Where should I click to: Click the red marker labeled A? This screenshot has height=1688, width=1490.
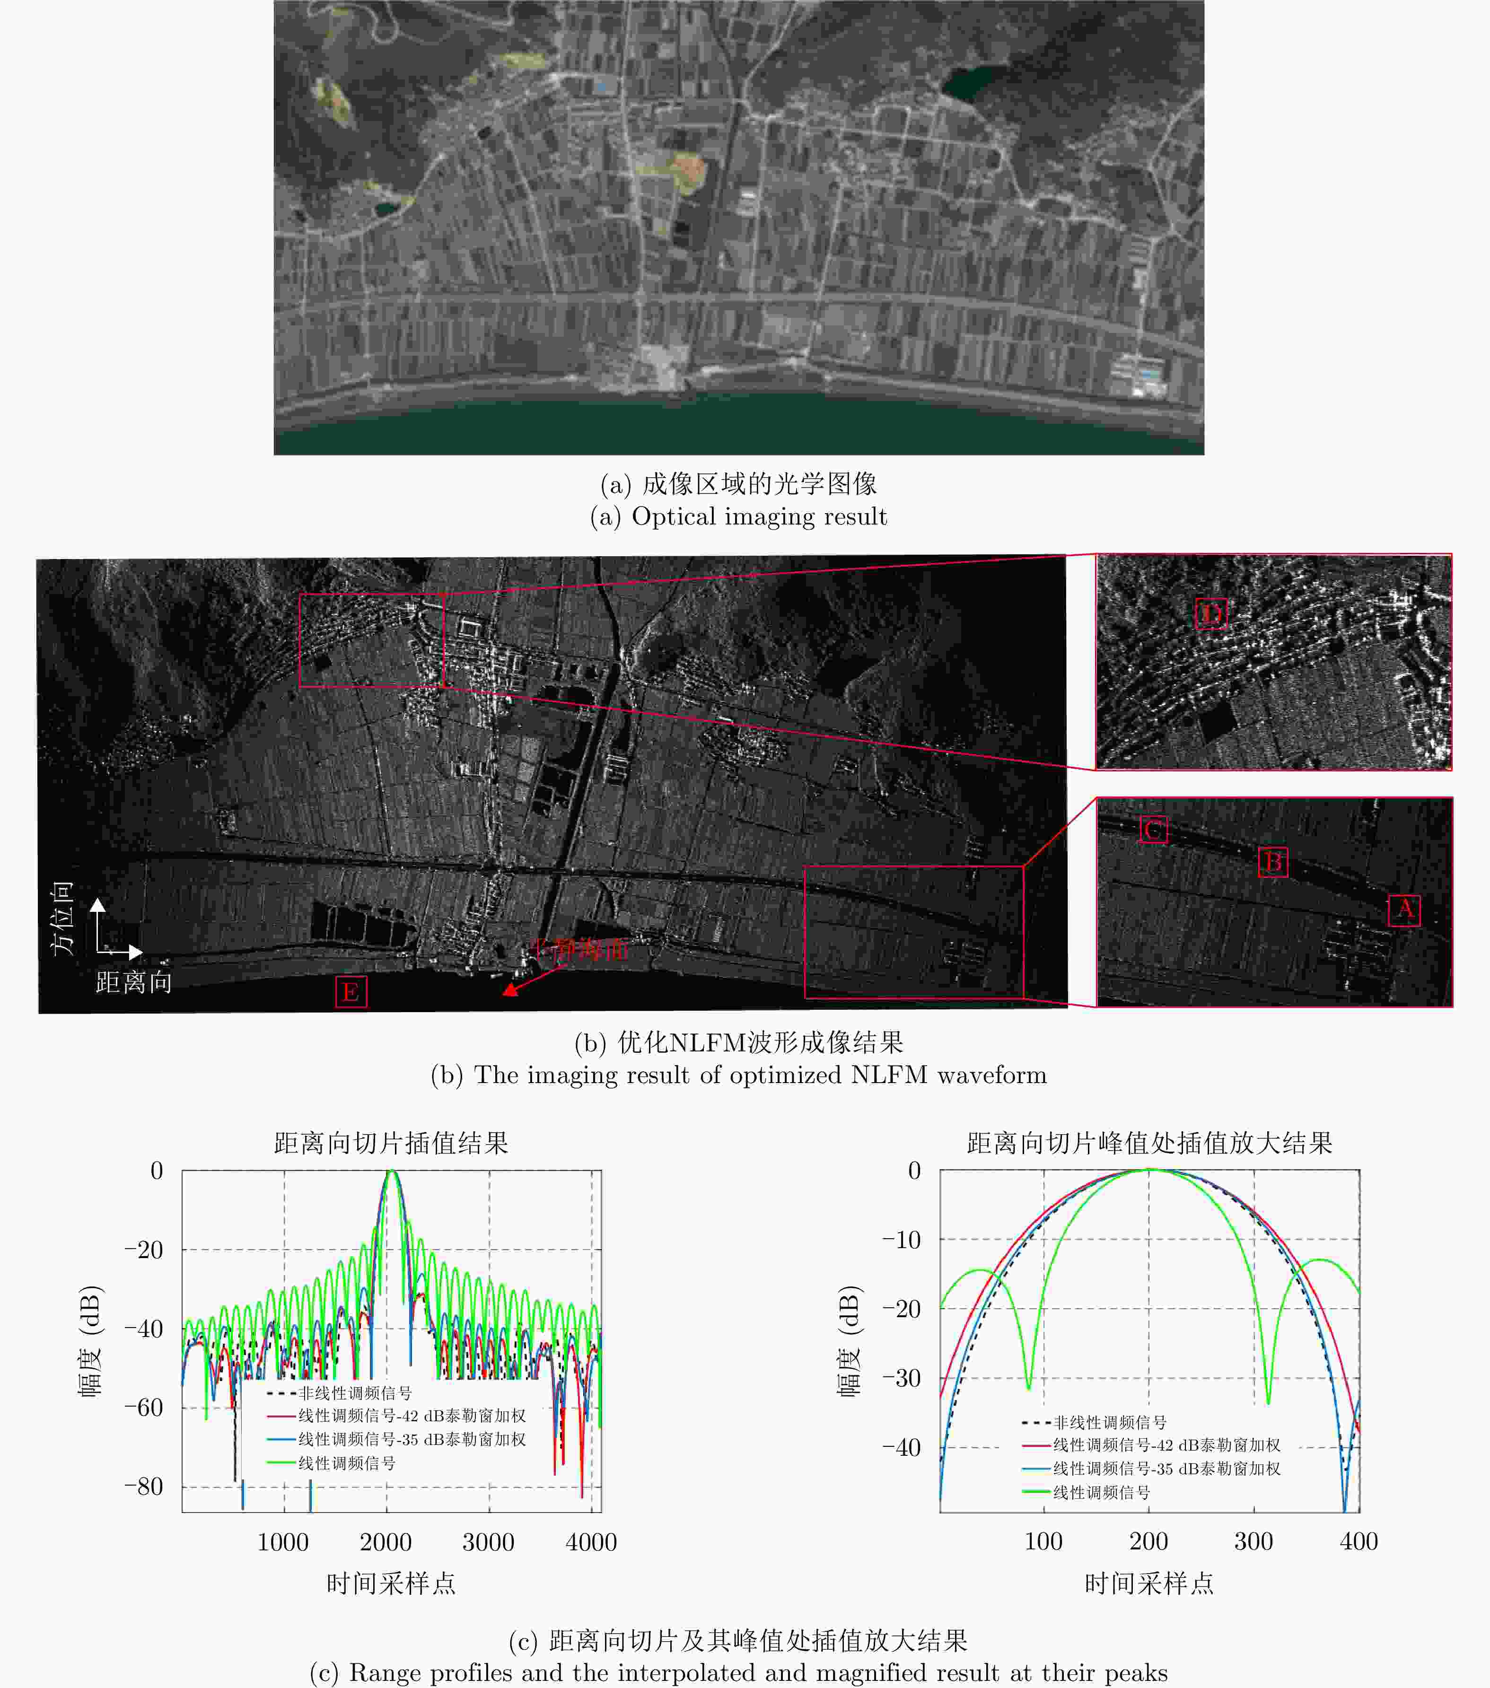coord(1404,909)
